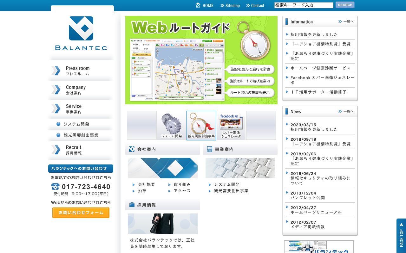Click the 会社案内 blue diamond image
Image resolution: width=406 pixels, height=253 pixels.
(x=163, y=168)
